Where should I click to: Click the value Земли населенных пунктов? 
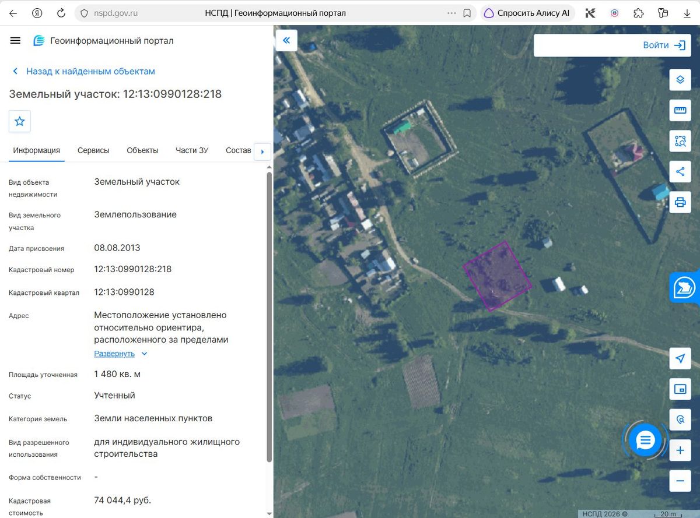click(x=153, y=418)
